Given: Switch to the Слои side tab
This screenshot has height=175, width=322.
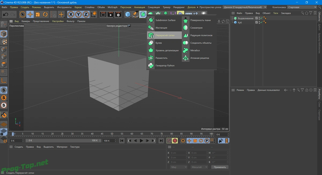Looking at the screenshot, I should [319, 104].
